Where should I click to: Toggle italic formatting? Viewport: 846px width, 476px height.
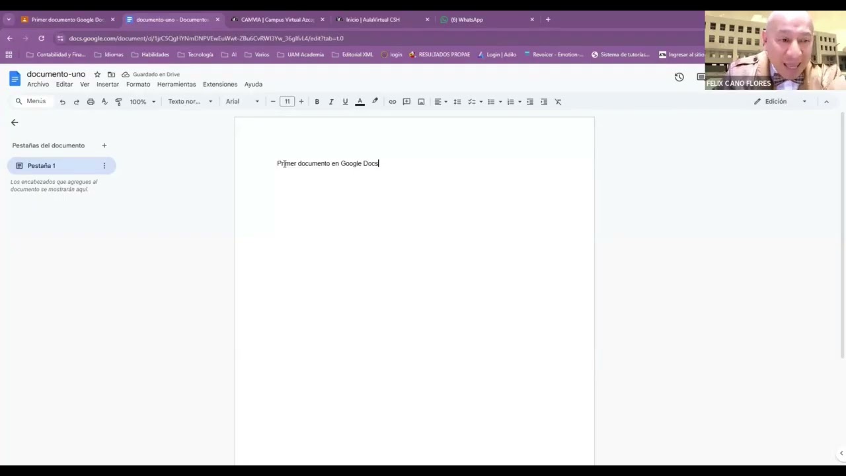coord(331,102)
